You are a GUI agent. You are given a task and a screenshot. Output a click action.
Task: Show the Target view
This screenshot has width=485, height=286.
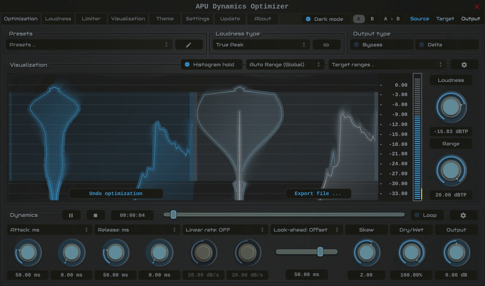pyautogui.click(x=445, y=19)
